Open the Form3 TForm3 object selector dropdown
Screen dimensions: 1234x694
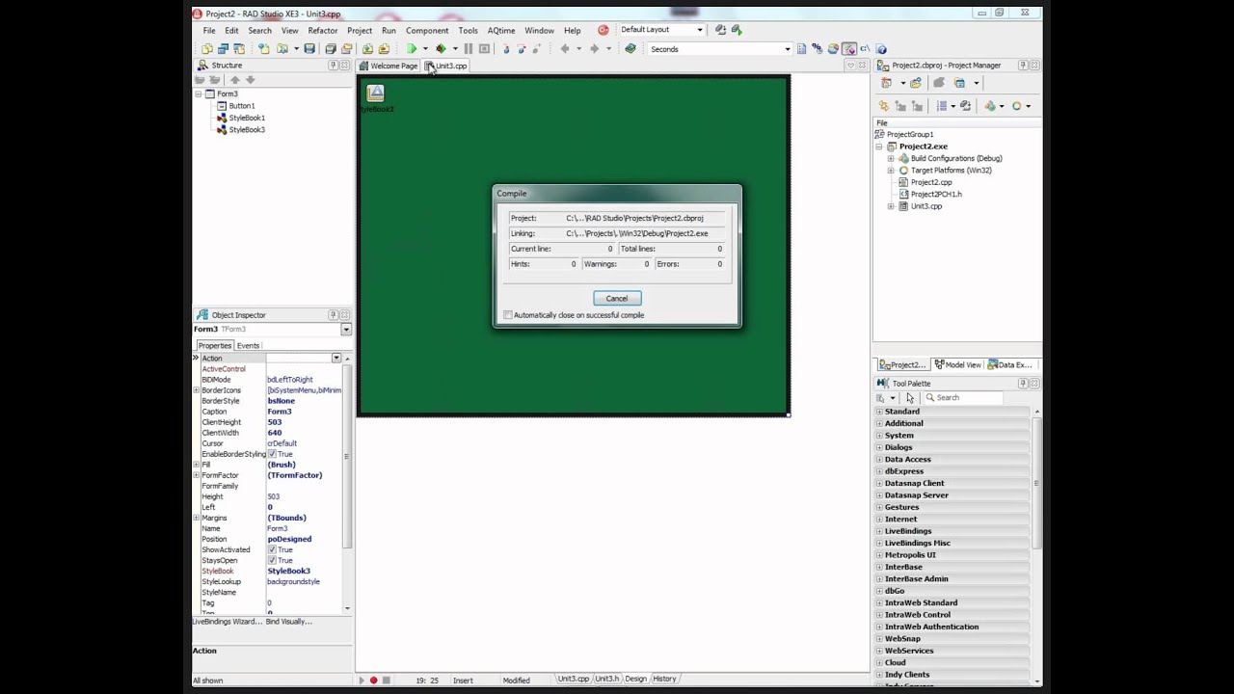point(346,330)
